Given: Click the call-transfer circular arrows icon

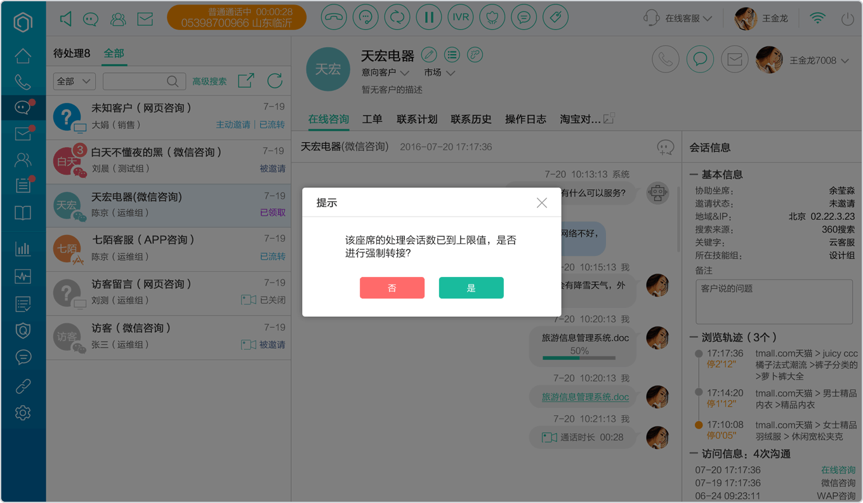Looking at the screenshot, I should [x=397, y=18].
